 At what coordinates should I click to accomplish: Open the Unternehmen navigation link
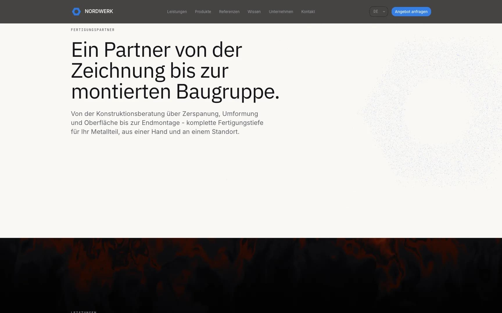click(281, 12)
